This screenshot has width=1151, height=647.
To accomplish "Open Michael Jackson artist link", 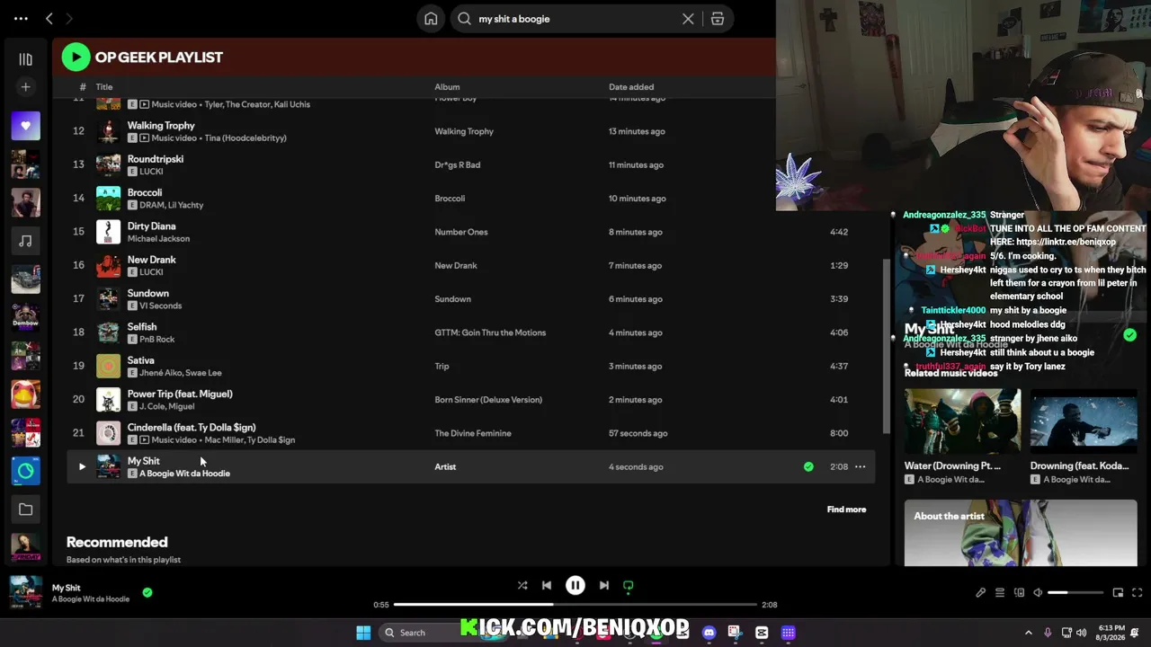I will [158, 239].
